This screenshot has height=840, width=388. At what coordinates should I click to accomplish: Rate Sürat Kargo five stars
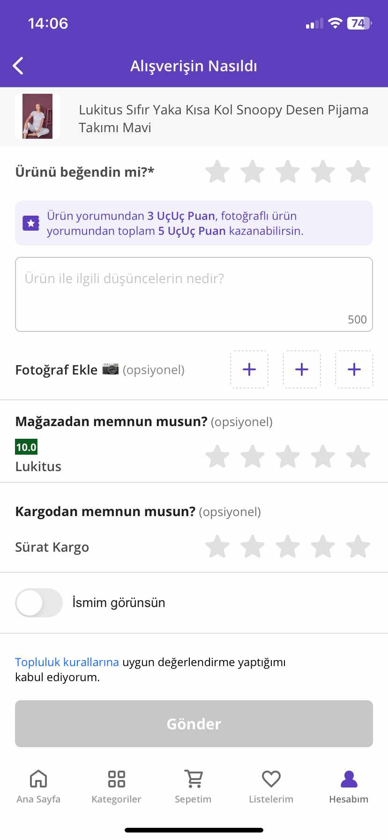(358, 547)
